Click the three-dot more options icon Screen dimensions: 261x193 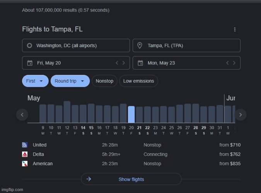(234, 30)
